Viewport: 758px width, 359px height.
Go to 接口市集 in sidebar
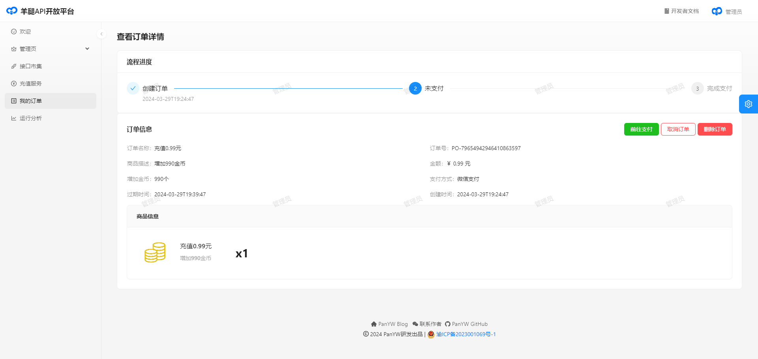(x=31, y=66)
